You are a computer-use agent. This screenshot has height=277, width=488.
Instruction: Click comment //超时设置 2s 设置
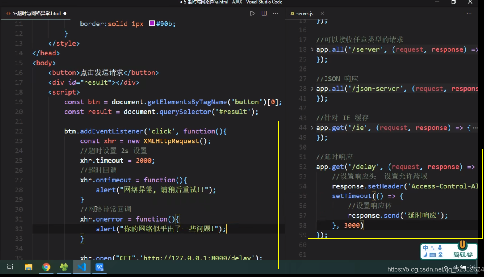114,151
